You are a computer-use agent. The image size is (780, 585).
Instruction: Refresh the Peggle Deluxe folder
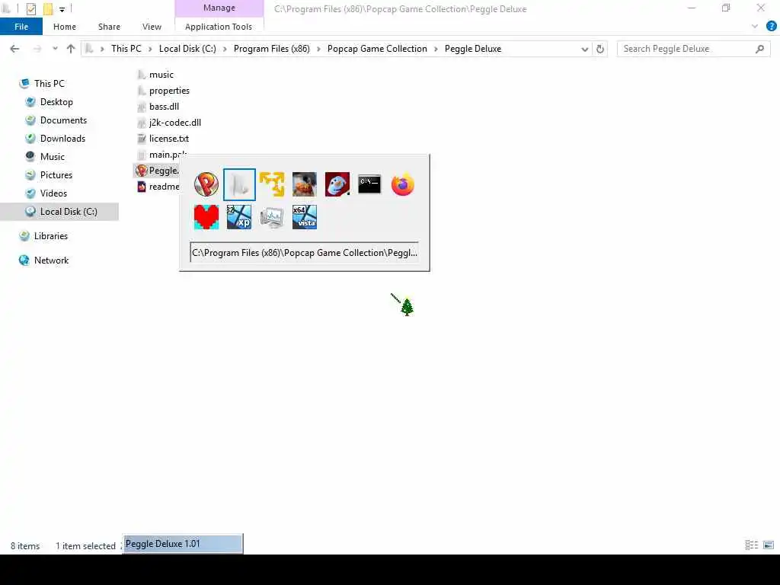(x=600, y=49)
